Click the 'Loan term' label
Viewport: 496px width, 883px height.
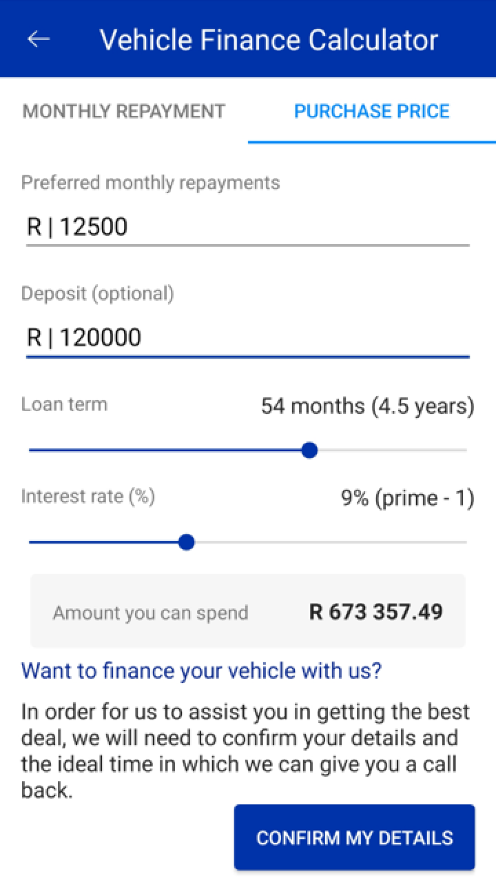[64, 404]
